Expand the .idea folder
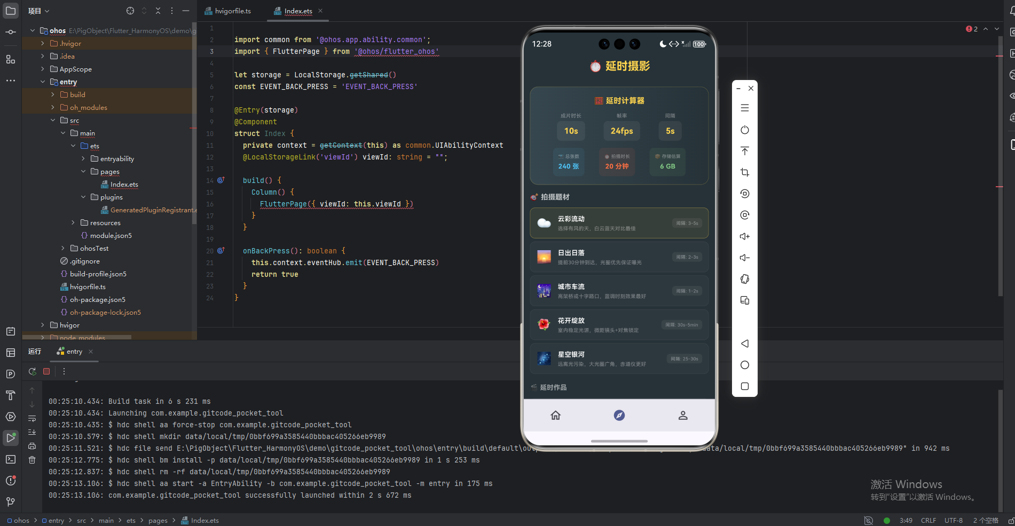This screenshot has width=1015, height=526. click(43, 56)
